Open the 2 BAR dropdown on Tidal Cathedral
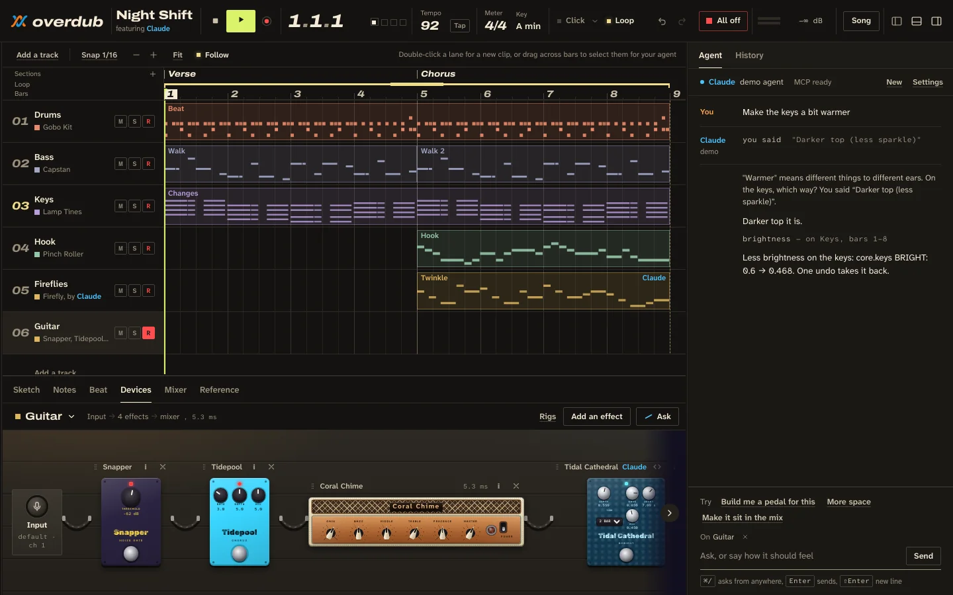 click(x=609, y=522)
